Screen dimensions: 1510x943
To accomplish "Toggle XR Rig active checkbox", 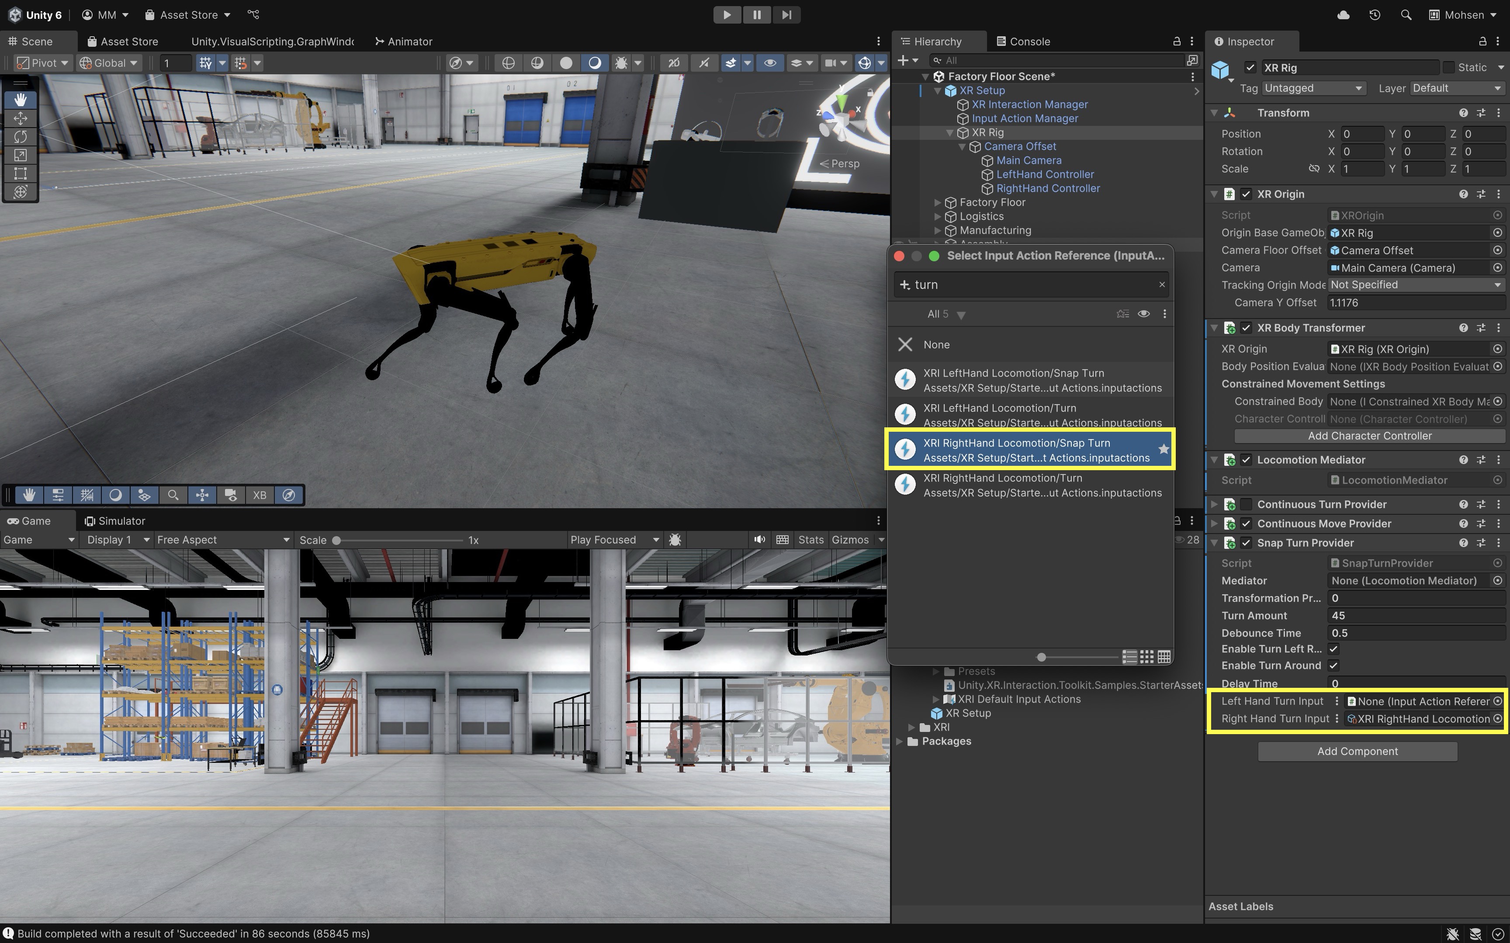I will 1250,67.
